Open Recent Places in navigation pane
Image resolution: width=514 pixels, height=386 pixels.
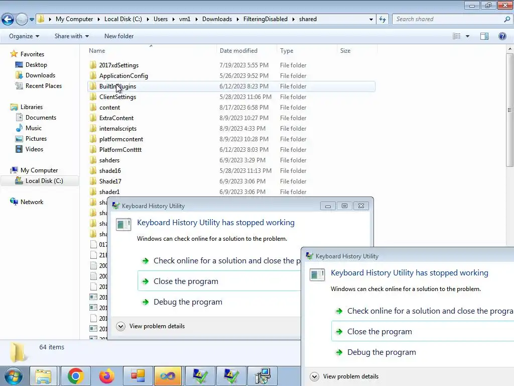point(44,85)
